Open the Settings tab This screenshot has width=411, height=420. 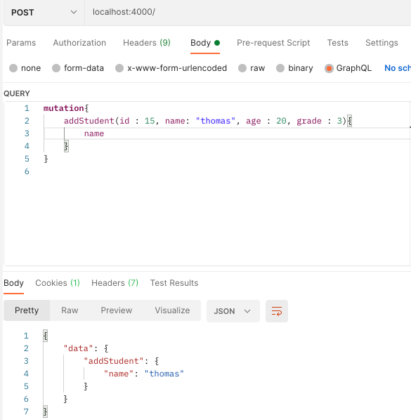(x=381, y=43)
